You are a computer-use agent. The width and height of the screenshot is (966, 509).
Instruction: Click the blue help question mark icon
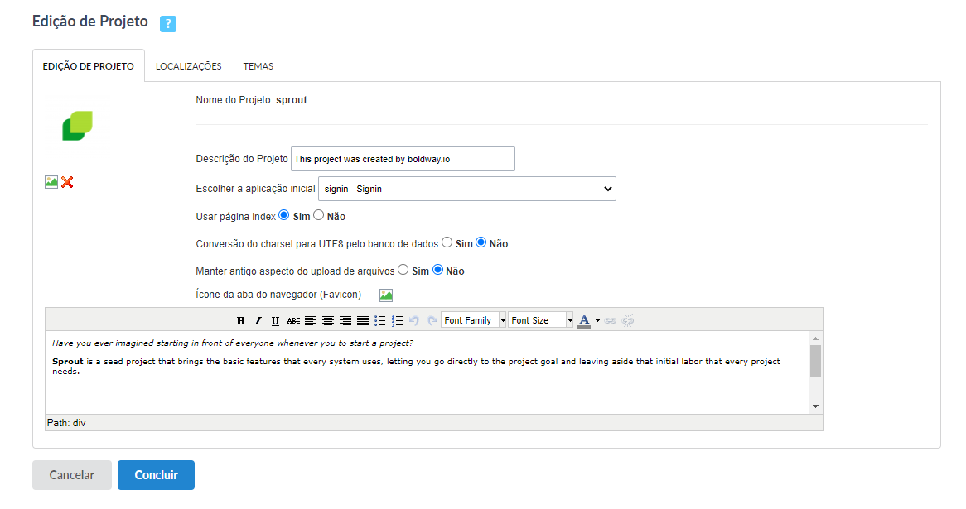pos(168,24)
